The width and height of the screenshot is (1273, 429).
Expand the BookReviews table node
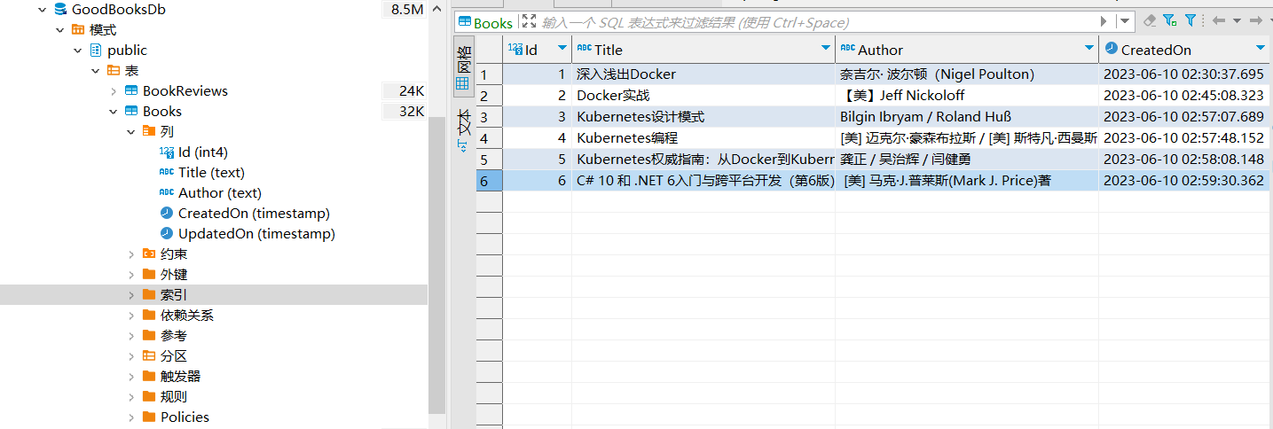(113, 91)
